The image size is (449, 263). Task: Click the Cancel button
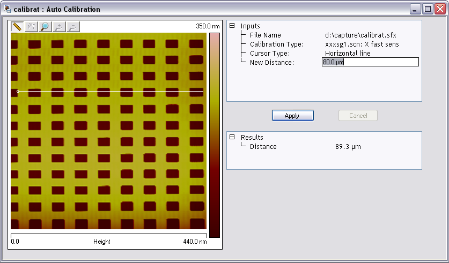358,116
